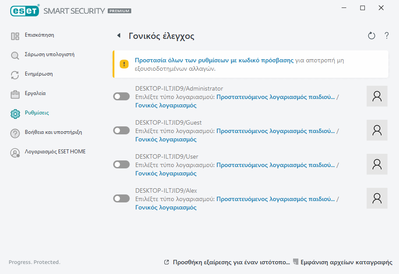Open help with the question mark icon
This screenshot has width=399, height=274.
point(386,35)
